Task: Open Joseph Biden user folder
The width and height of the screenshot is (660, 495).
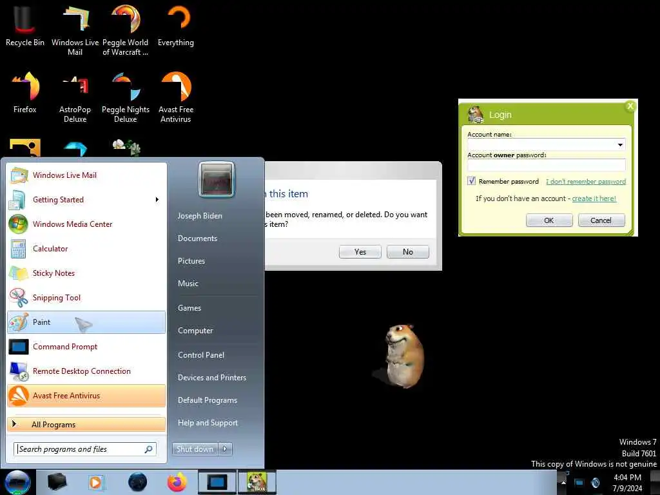Action: [200, 215]
